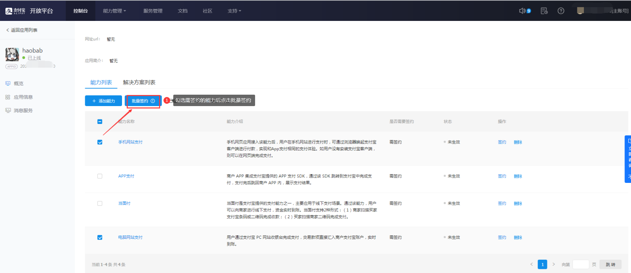The height and width of the screenshot is (273, 631).
Task: Click the page number input field
Action: tap(580, 264)
